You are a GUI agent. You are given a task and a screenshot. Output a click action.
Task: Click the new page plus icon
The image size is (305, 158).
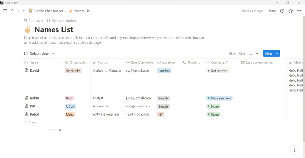pyautogui.click(x=24, y=11)
